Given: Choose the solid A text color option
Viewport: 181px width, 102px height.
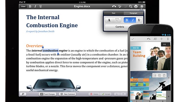Looking at the screenshot, I should pos(109,20).
